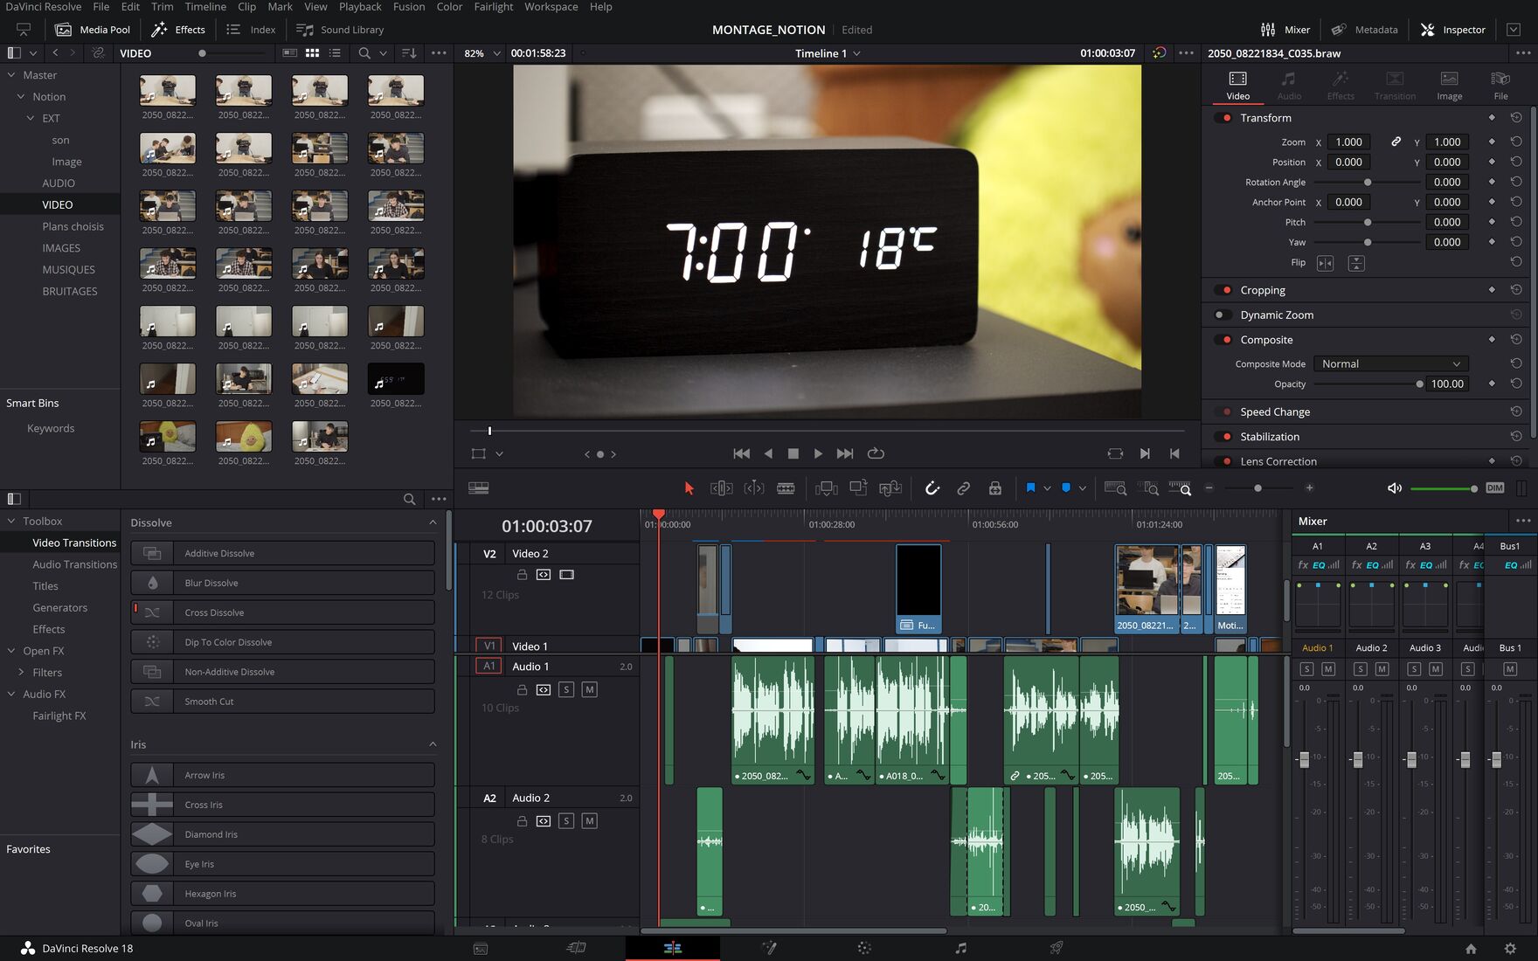Activate the Trim Edit Mode tool
This screenshot has height=961, width=1538.
click(x=721, y=488)
